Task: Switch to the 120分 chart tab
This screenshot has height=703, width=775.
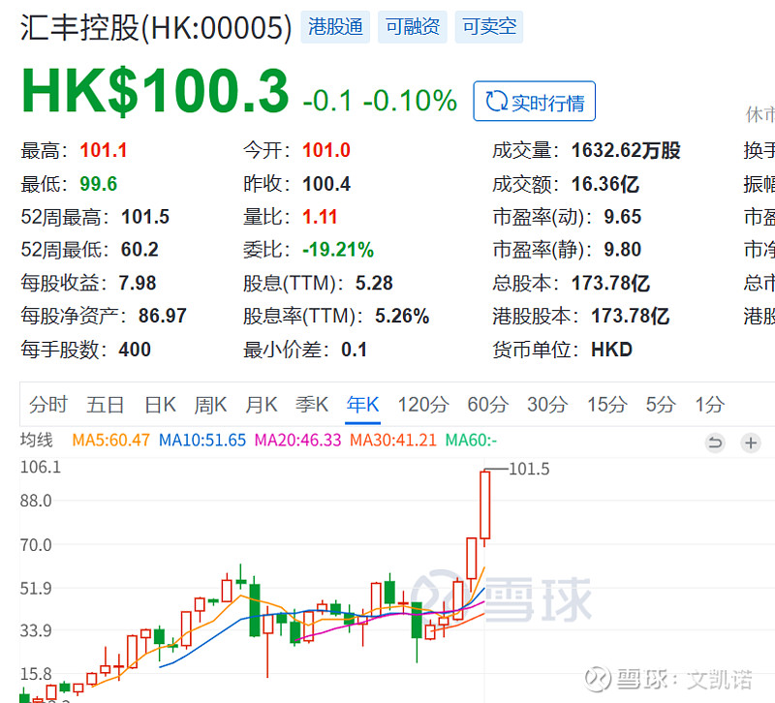Action: click(x=423, y=405)
